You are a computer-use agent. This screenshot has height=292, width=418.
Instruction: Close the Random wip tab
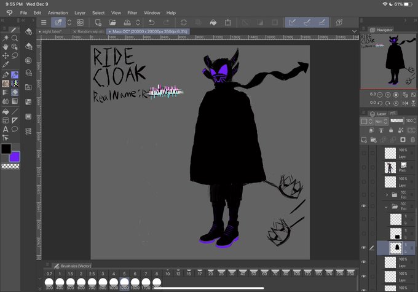pyautogui.click(x=74, y=32)
